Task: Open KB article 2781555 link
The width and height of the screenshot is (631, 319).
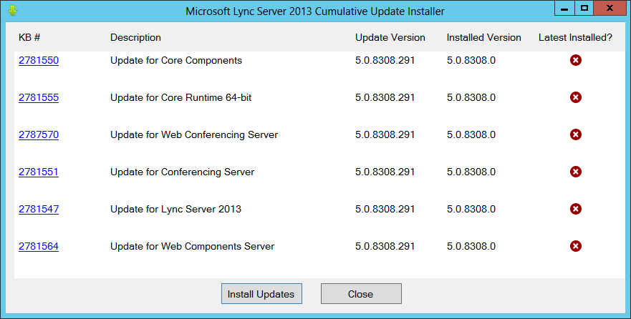Action: [39, 97]
